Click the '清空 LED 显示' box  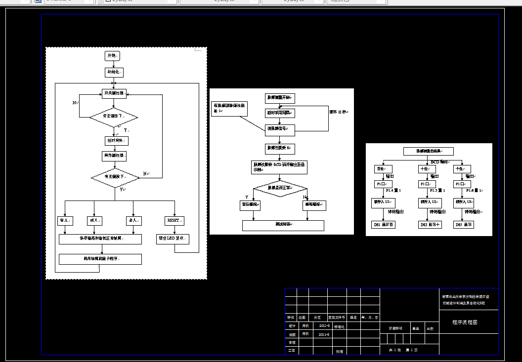tap(173, 239)
